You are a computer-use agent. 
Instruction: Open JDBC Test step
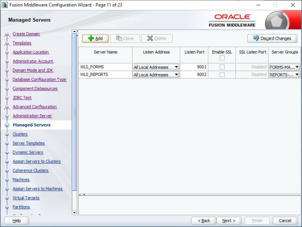click(22, 98)
